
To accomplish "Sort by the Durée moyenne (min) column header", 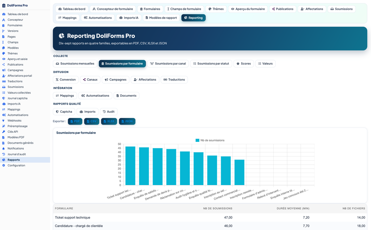I will (x=293, y=208).
